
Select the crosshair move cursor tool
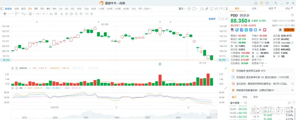[x=5, y=14]
